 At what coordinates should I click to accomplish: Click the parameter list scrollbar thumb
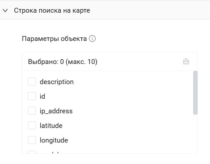click(x=195, y=93)
